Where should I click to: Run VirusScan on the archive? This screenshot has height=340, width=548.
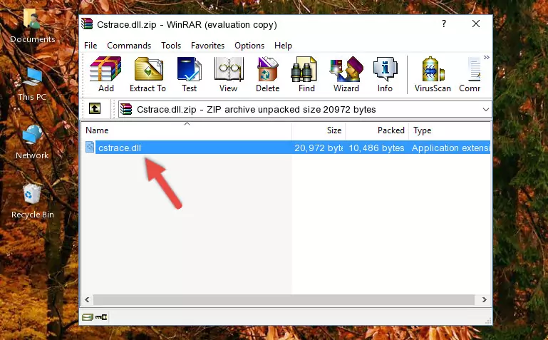(x=433, y=74)
